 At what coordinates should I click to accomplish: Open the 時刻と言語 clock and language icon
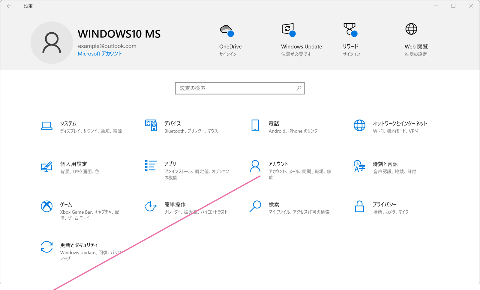[x=359, y=166]
